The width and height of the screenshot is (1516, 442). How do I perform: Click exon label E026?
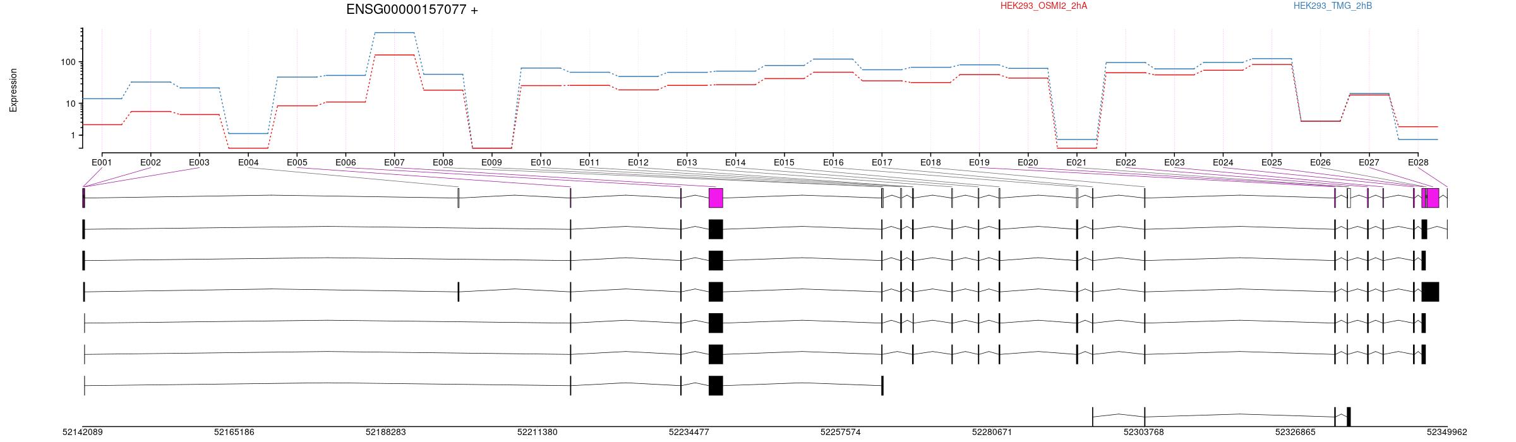pyautogui.click(x=1320, y=162)
